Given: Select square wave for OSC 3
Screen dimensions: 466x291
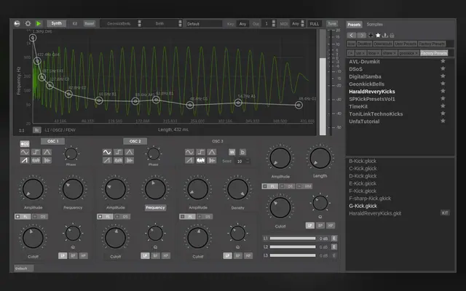Looking at the screenshot, I should (201, 152).
